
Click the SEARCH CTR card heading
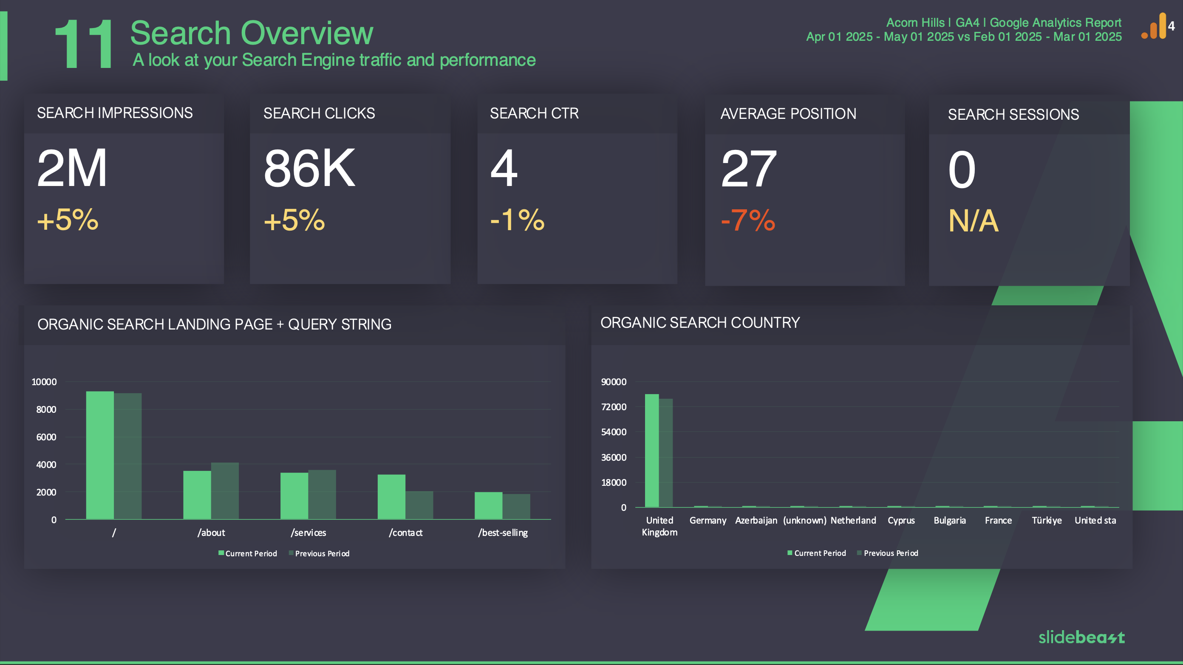[534, 113]
